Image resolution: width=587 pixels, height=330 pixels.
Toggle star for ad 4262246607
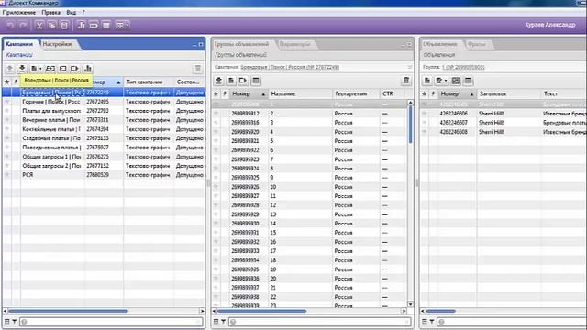click(x=424, y=122)
